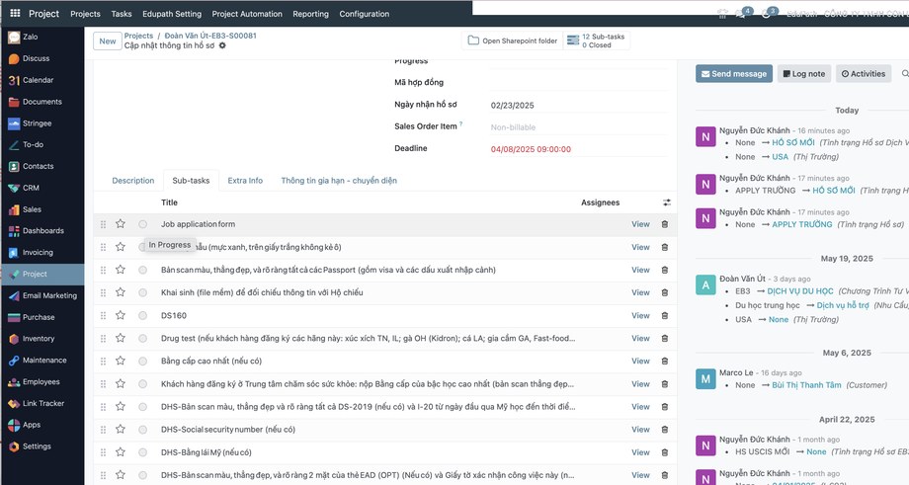Click the Title column header
Screen dimensions: 909x485
coord(169,202)
